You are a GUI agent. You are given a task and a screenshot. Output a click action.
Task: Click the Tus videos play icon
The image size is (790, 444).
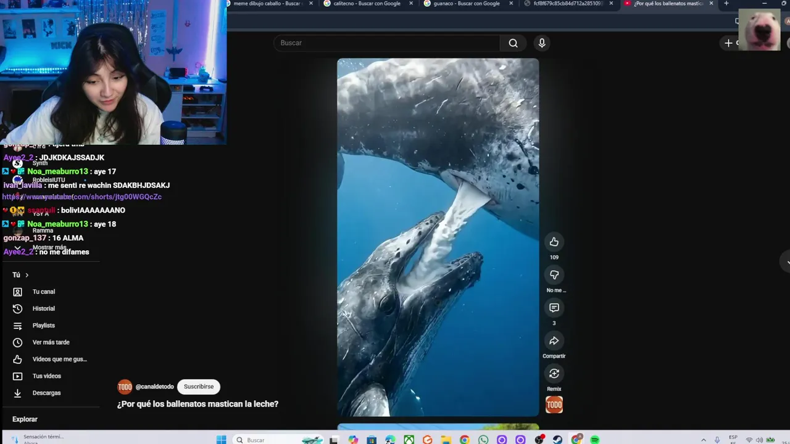click(17, 376)
